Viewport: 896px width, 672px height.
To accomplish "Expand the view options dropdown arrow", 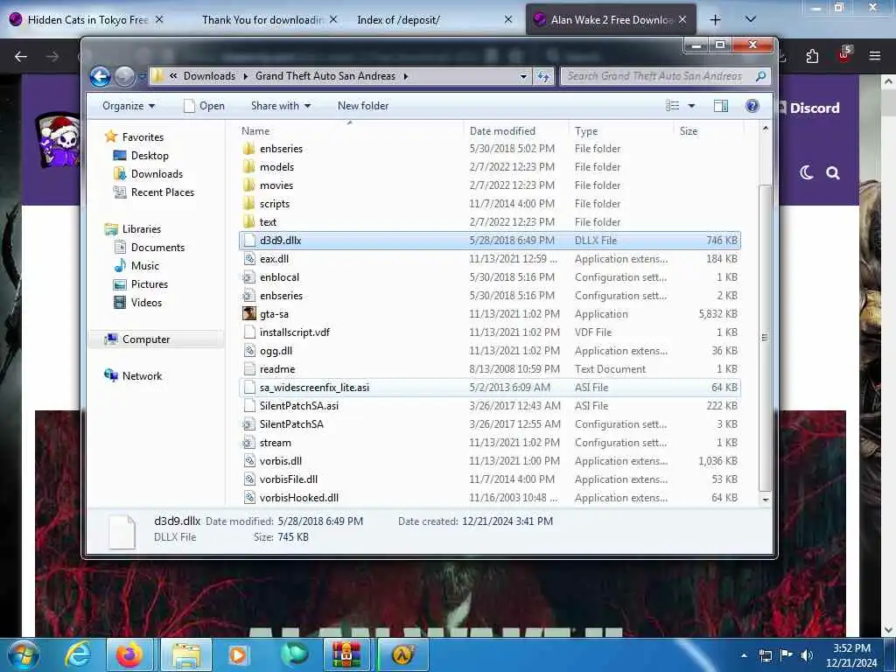I will (x=691, y=106).
